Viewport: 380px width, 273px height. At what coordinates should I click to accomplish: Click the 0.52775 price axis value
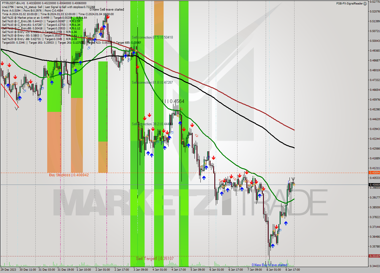(x=374, y=1)
